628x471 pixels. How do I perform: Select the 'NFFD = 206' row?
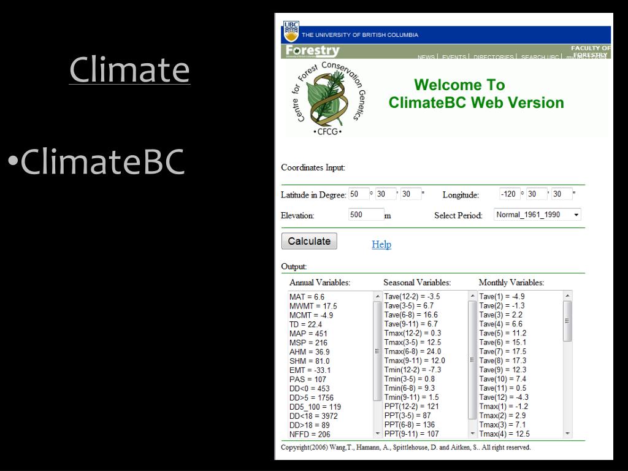click(310, 434)
